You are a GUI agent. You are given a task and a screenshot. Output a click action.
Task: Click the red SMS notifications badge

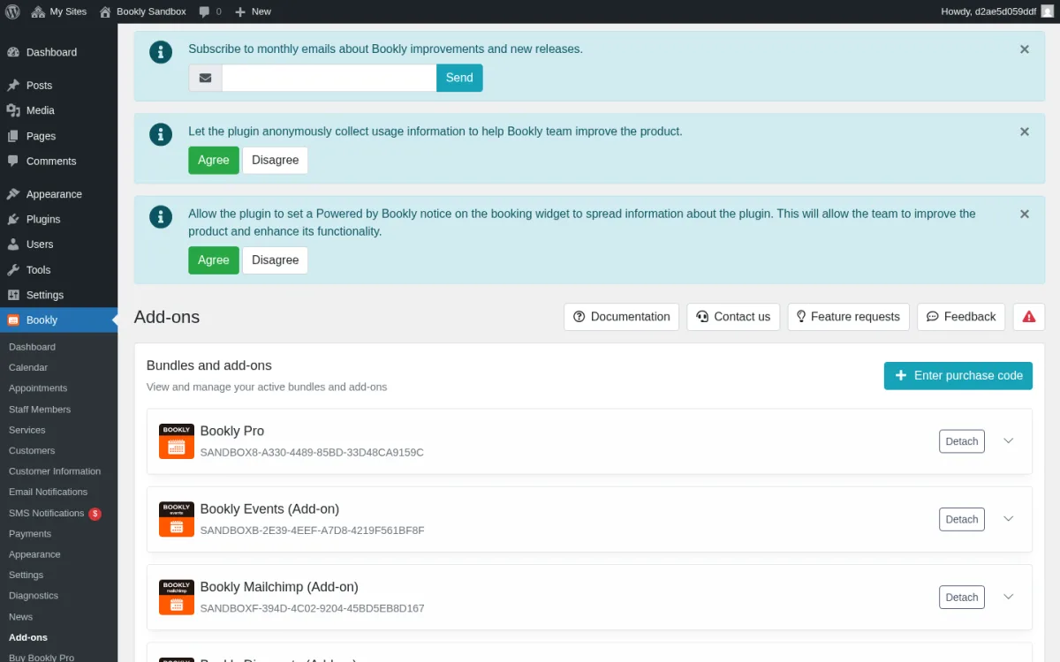[x=95, y=514]
